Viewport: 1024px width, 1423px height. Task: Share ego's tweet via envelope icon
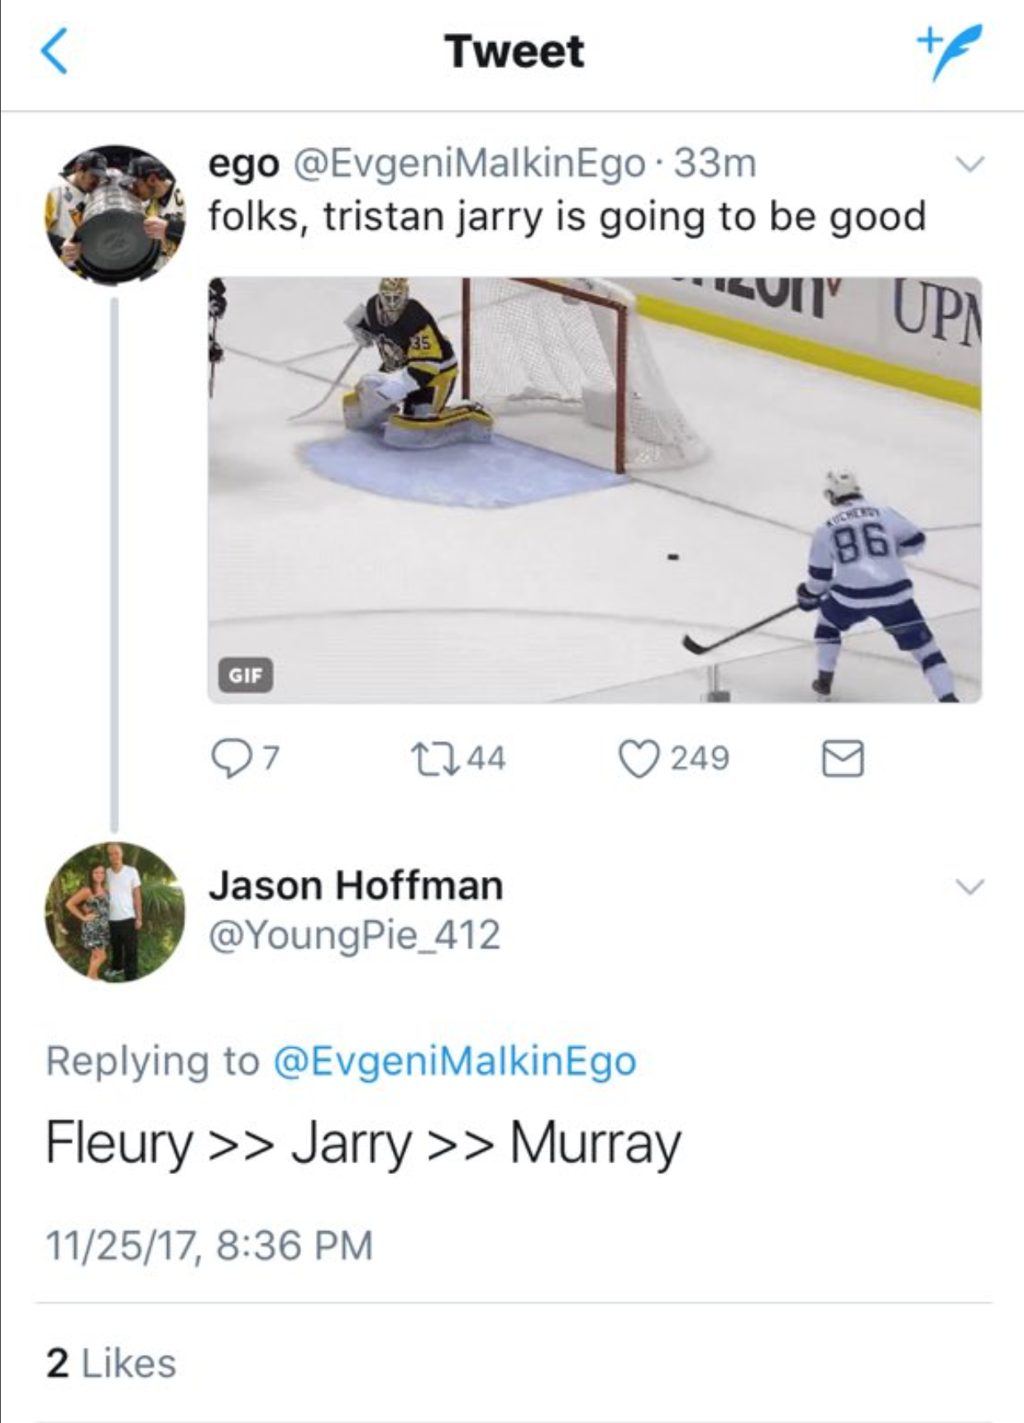click(843, 759)
